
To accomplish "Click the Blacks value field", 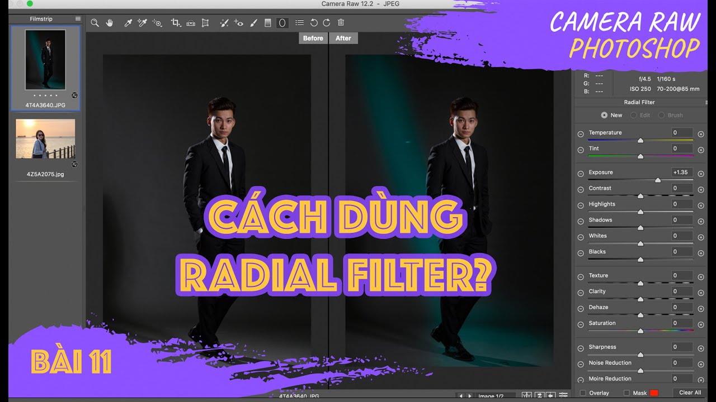I will point(682,252).
